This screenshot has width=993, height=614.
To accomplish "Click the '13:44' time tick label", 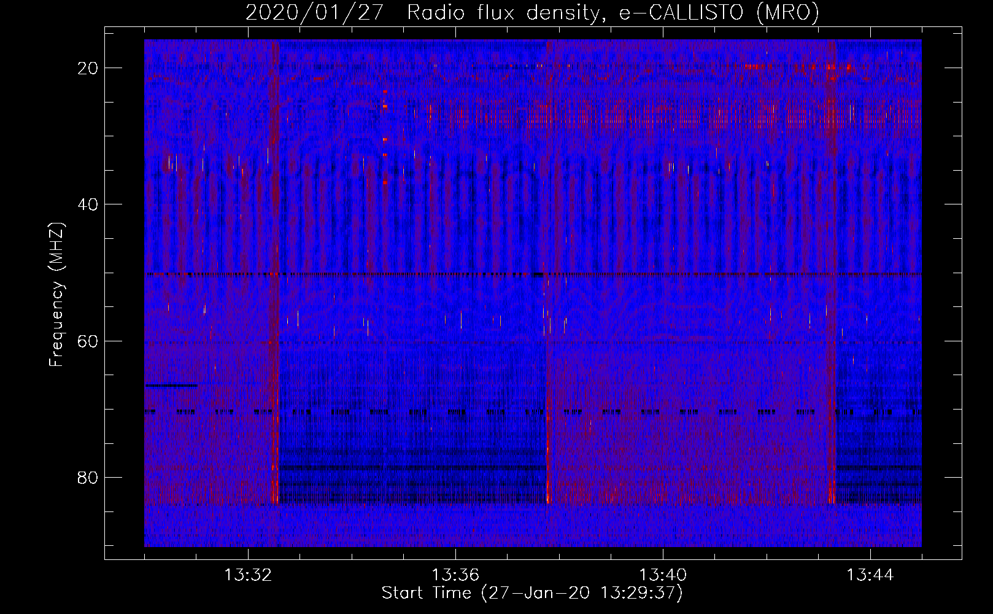I will tap(870, 575).
